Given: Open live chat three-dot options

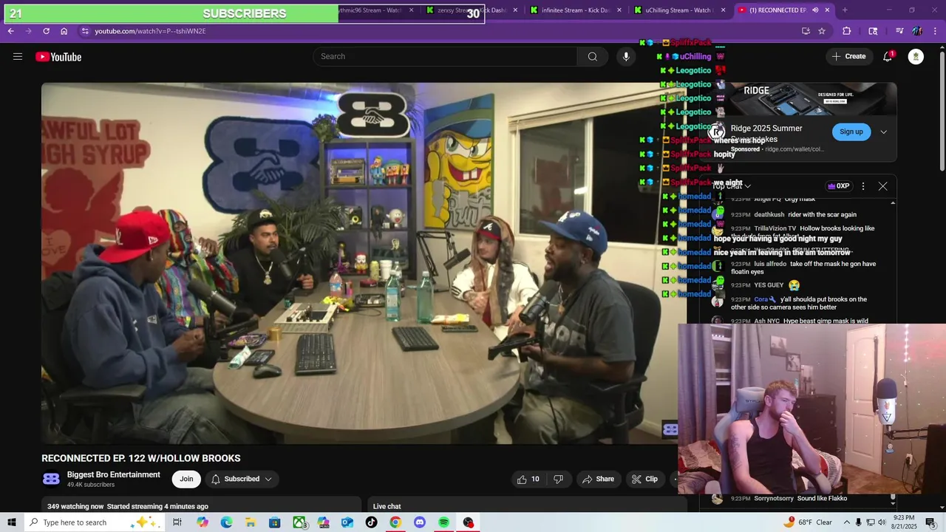Looking at the screenshot, I should 862,186.
